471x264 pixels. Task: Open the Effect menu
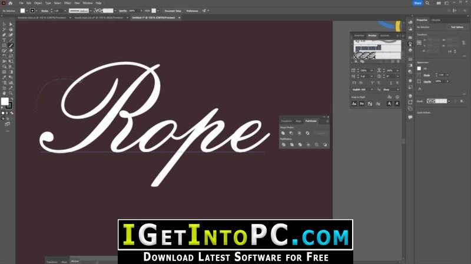(68, 3)
